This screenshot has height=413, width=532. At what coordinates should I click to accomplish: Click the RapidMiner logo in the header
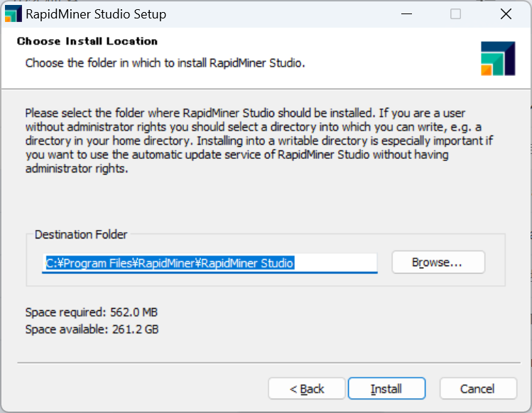click(x=498, y=58)
